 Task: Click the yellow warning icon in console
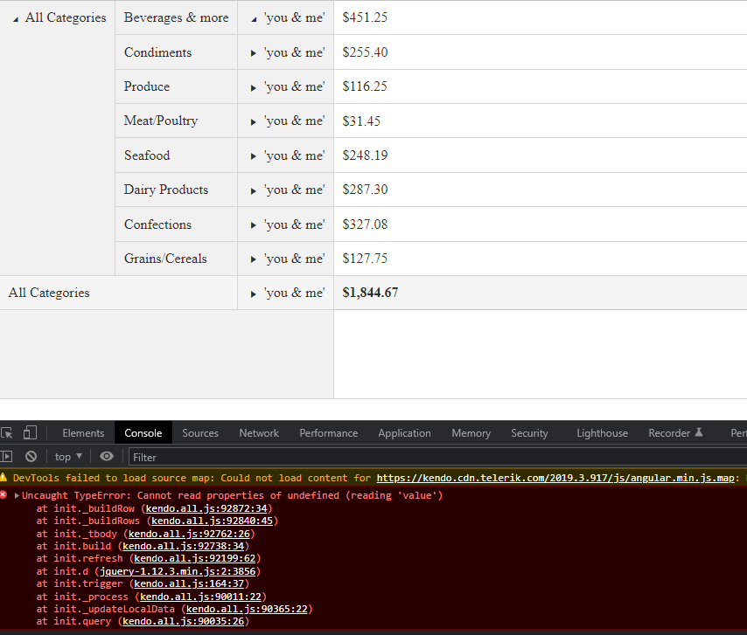(x=4, y=478)
